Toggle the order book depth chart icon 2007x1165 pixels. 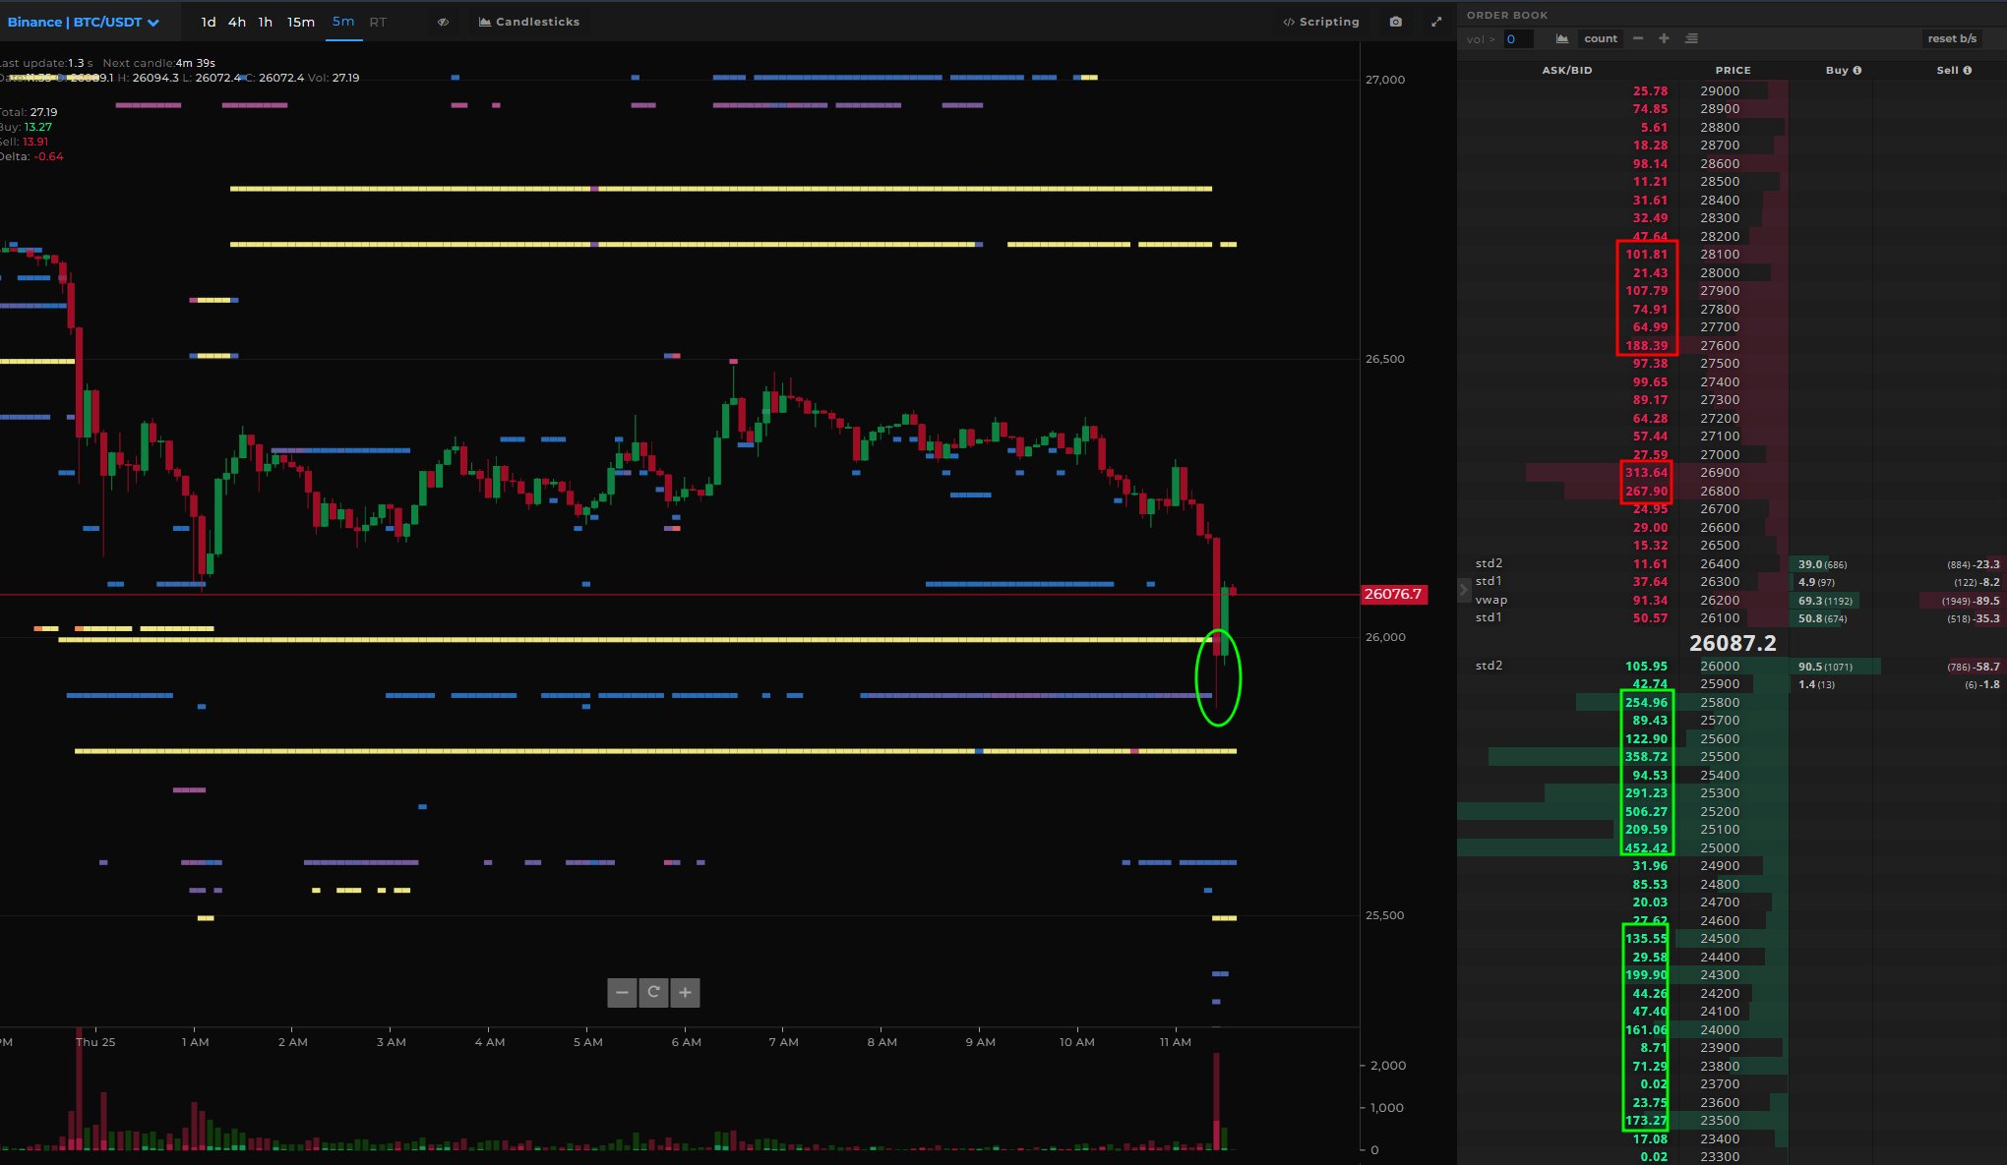[x=1562, y=38]
